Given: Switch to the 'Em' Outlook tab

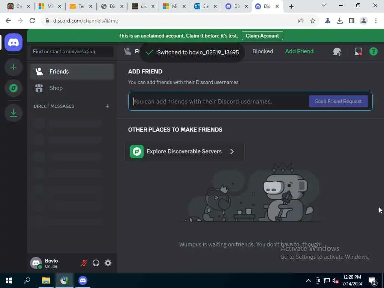Looking at the screenshot, I should (x=205, y=6).
